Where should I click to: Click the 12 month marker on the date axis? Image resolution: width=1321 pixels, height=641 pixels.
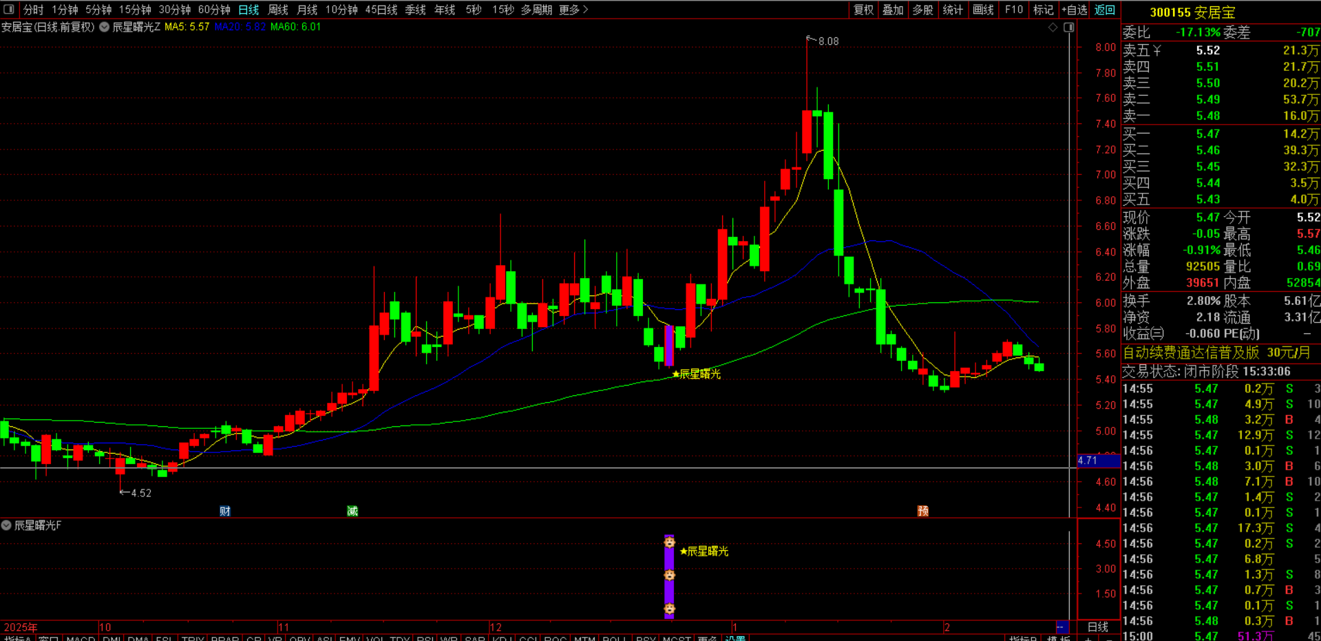(x=496, y=627)
